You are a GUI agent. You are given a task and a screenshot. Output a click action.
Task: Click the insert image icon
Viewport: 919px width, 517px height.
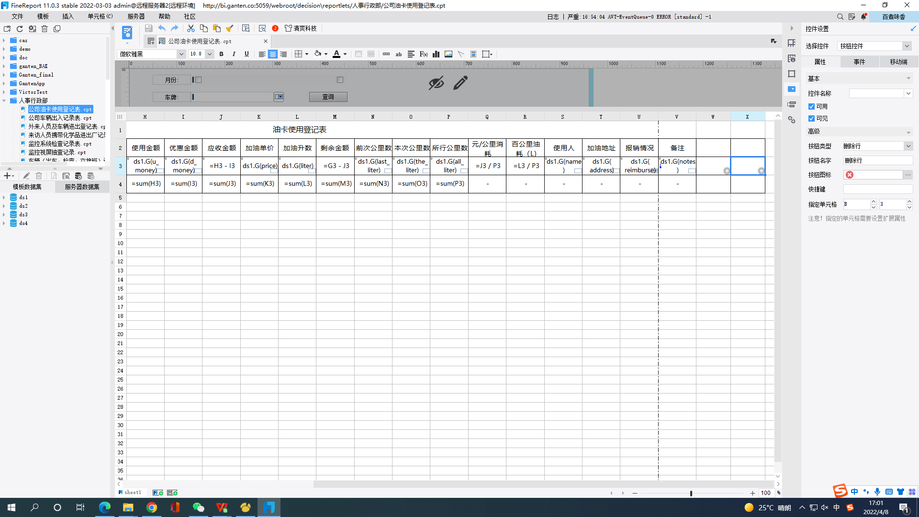coord(448,54)
